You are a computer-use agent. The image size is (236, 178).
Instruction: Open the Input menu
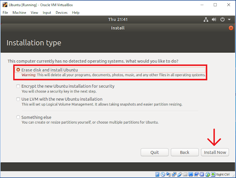pos(47,13)
